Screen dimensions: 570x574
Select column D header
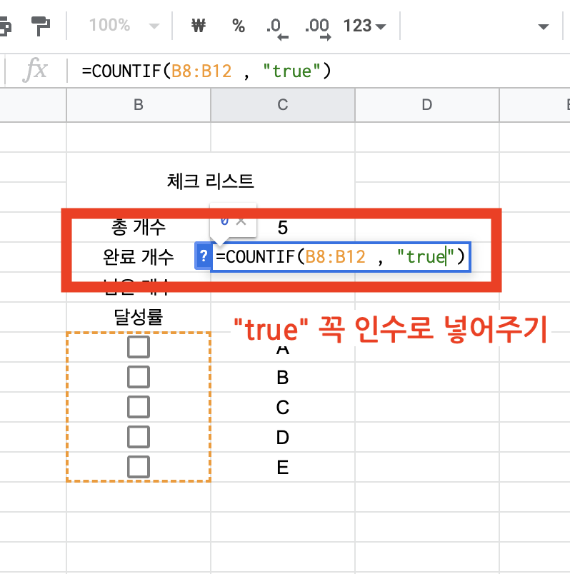click(426, 105)
